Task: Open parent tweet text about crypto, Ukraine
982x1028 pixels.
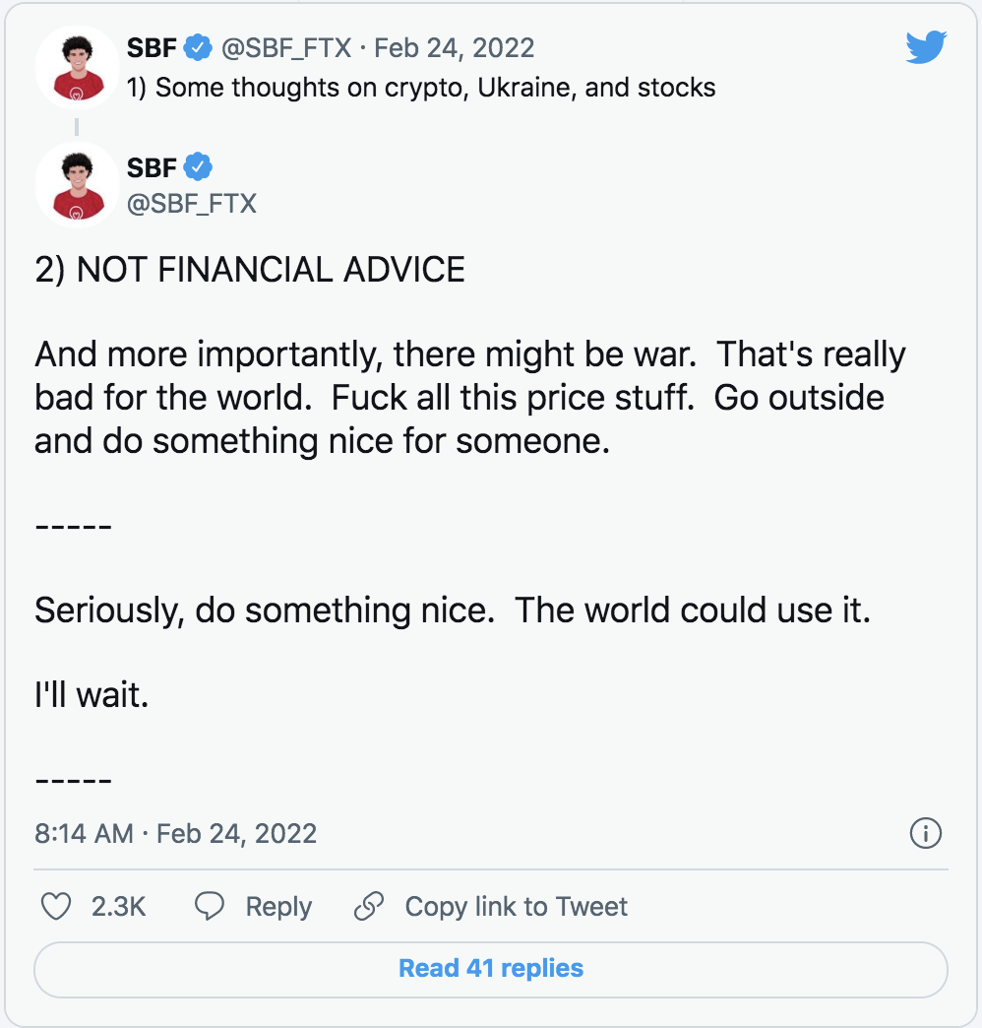Action: (x=421, y=87)
